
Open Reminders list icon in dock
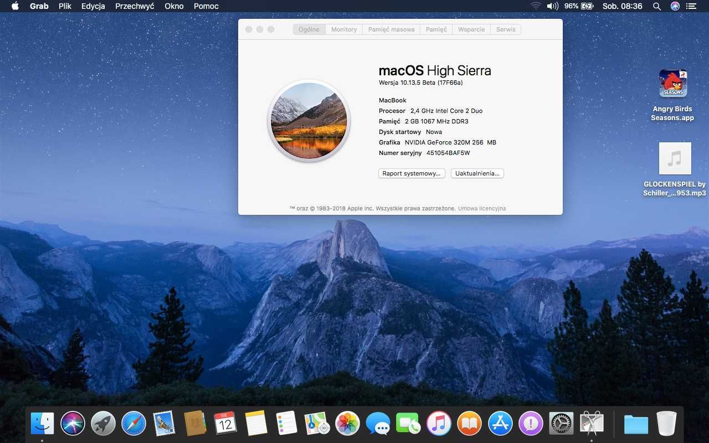286,424
